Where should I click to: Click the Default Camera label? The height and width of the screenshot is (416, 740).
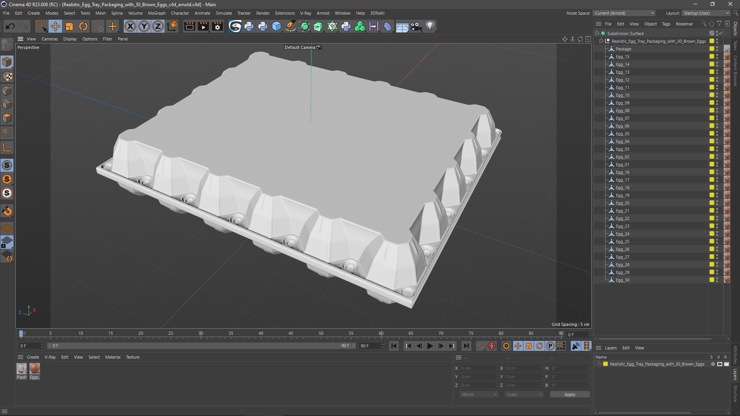tap(300, 47)
